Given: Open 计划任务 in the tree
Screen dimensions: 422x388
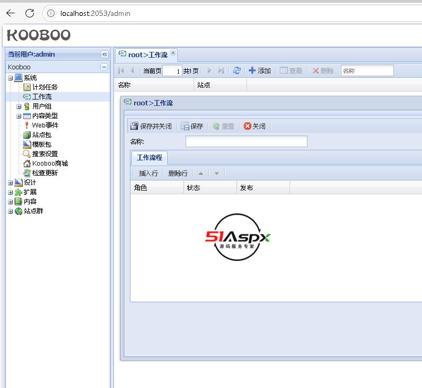Looking at the screenshot, I should pyautogui.click(x=45, y=87).
